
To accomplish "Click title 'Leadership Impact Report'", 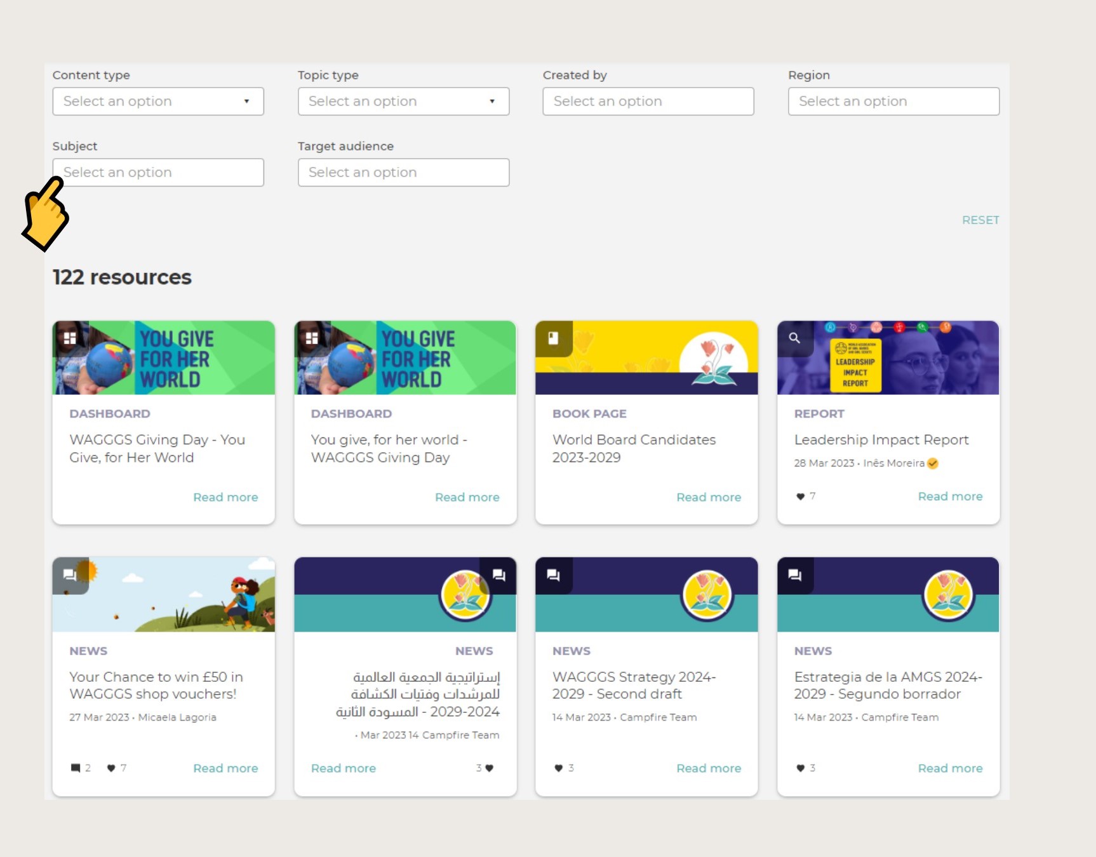I will click(x=881, y=440).
